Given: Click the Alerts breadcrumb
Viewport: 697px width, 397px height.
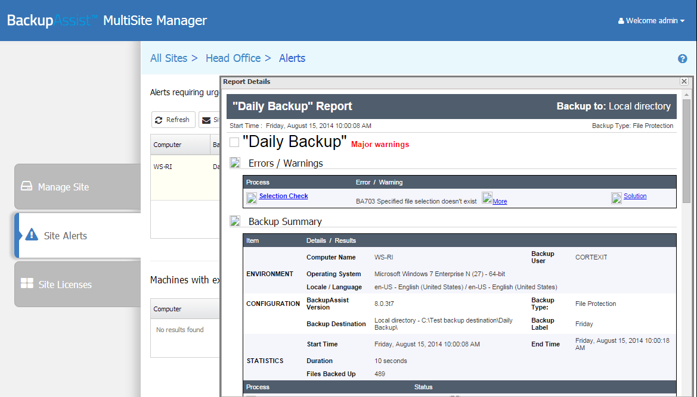Looking at the screenshot, I should point(292,58).
